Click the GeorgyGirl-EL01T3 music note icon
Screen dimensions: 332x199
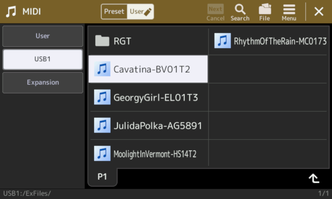coord(102,97)
